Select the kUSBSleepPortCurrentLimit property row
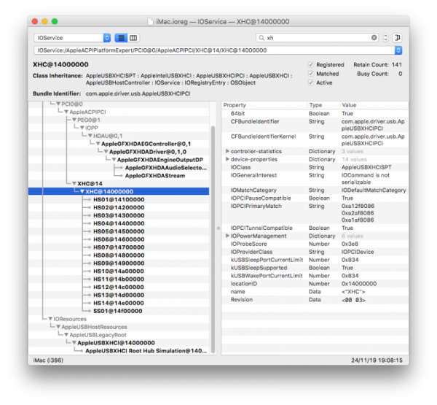This screenshot has height=405, width=437. pyautogui.click(x=315, y=260)
